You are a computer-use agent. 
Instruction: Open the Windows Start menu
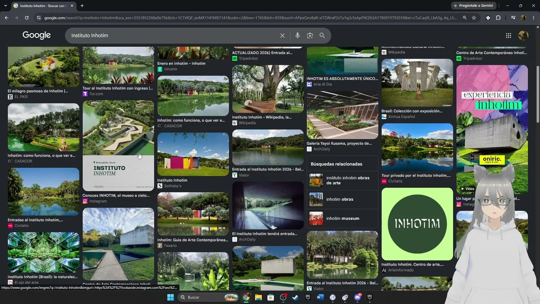(170, 297)
